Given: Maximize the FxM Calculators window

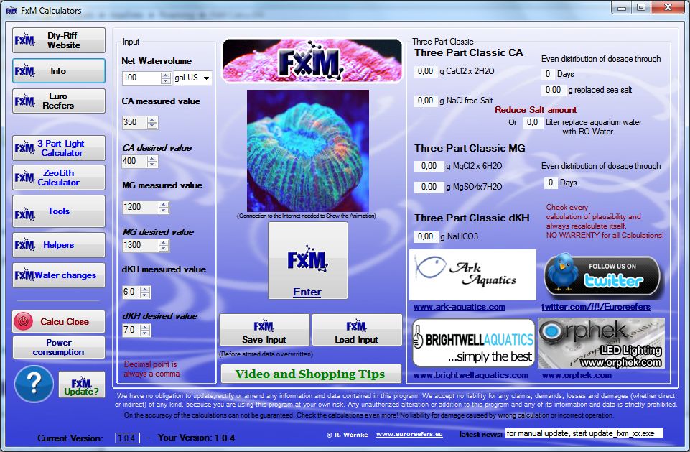Looking at the screenshot, I should [641, 7].
